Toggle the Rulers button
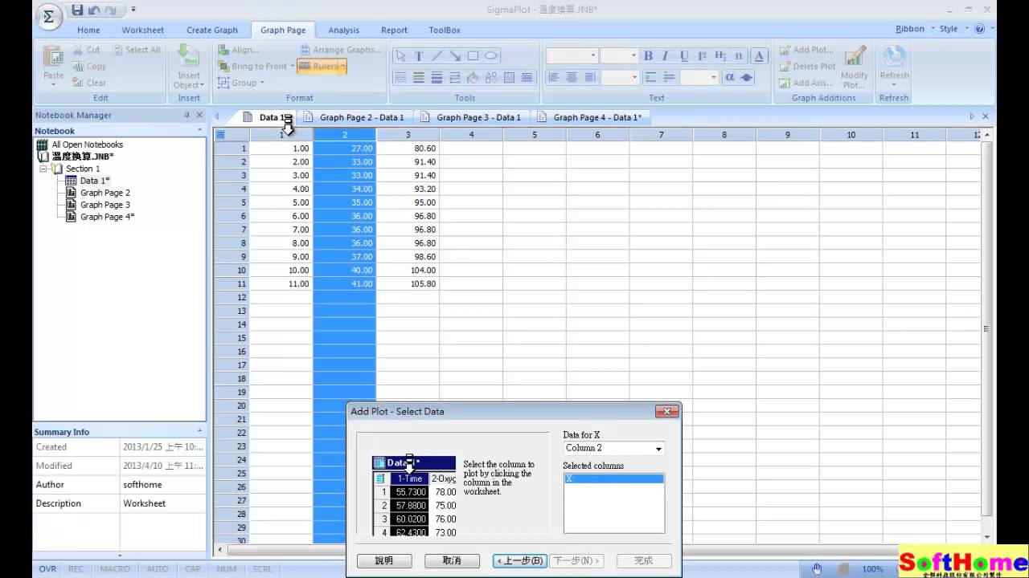 [x=322, y=67]
